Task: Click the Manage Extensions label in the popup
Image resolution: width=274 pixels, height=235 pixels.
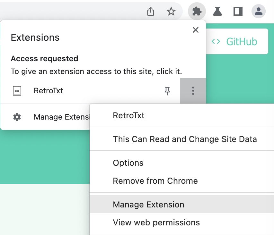Action: point(62,117)
